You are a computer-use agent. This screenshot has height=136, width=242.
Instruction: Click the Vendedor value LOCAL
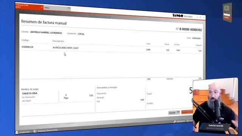81,34
